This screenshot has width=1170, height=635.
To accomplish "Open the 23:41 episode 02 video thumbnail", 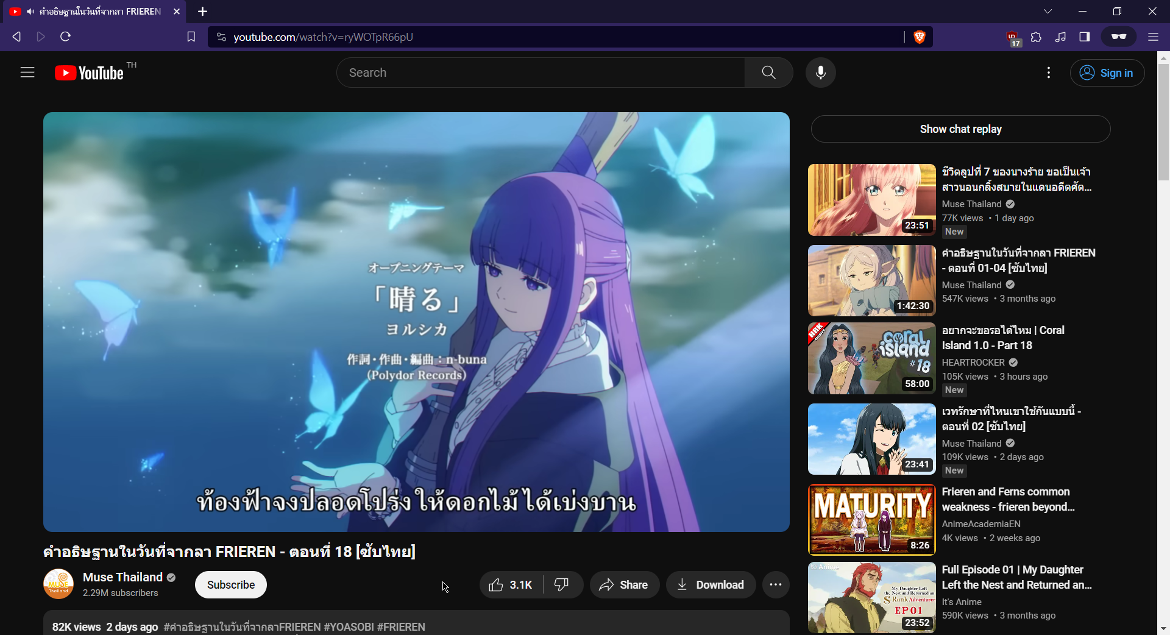I will pos(871,439).
